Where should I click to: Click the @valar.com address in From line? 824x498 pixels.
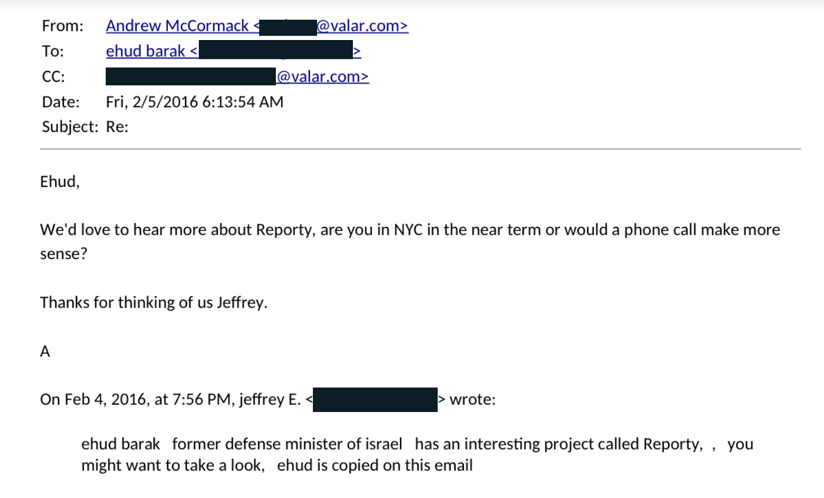tap(362, 26)
